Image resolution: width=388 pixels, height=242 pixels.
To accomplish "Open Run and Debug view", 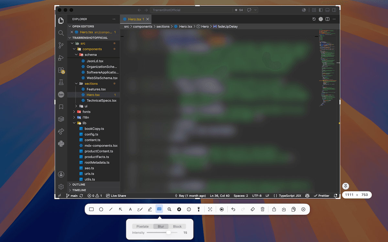I will pyautogui.click(x=61, y=58).
